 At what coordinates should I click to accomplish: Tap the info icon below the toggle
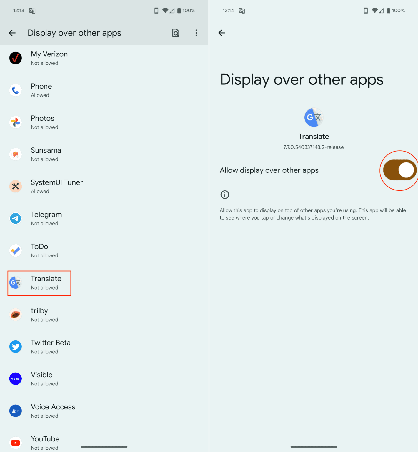click(x=224, y=195)
